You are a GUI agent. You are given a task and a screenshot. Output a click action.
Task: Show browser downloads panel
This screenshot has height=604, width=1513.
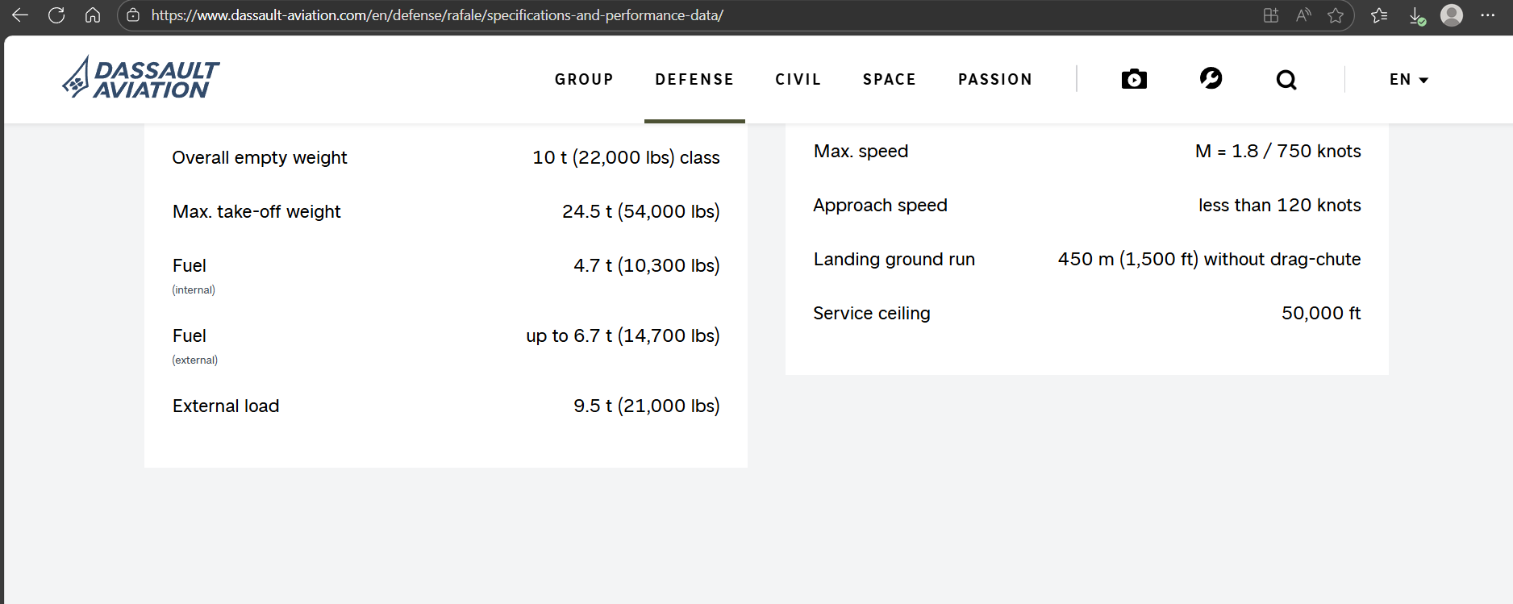coord(1416,15)
